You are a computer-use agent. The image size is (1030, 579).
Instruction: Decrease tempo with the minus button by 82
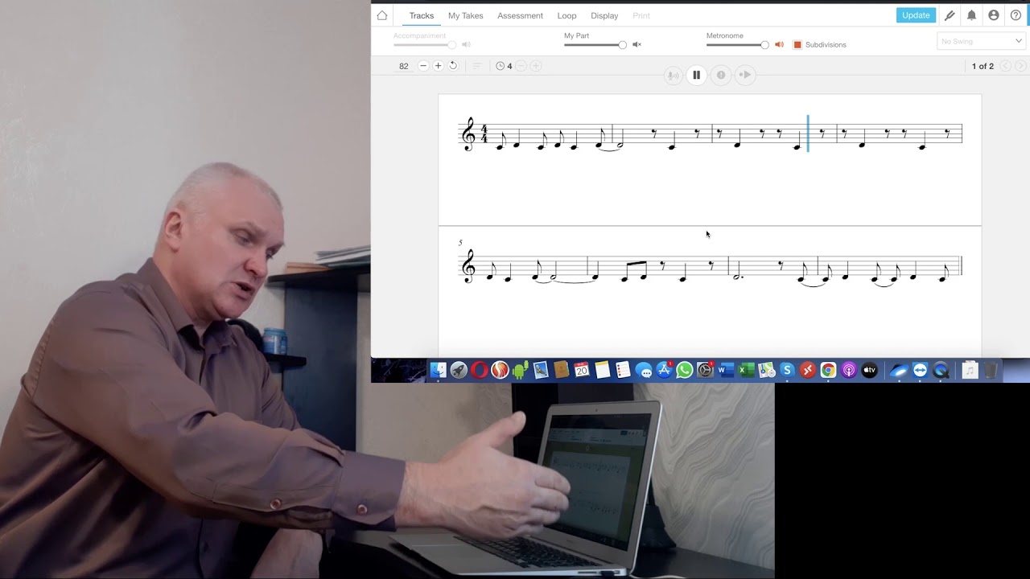pyautogui.click(x=423, y=66)
